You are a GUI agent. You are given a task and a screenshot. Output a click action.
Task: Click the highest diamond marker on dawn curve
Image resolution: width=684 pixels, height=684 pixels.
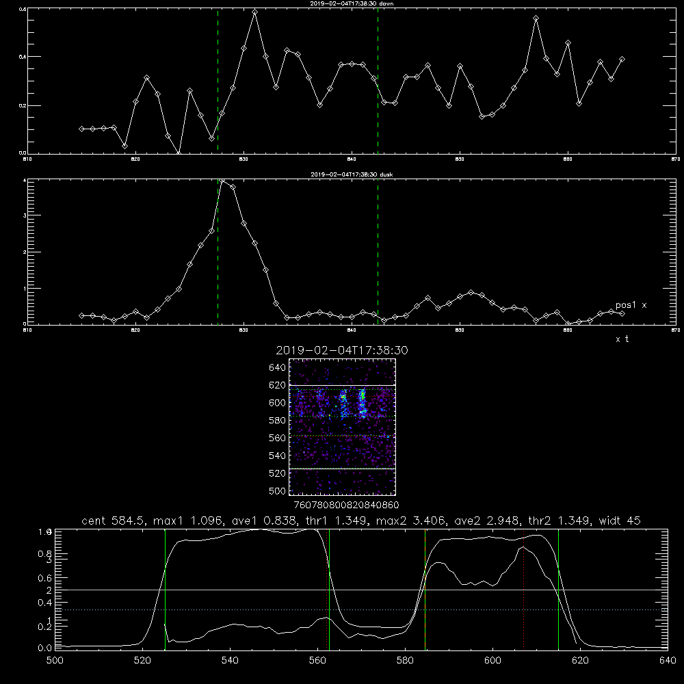click(254, 12)
